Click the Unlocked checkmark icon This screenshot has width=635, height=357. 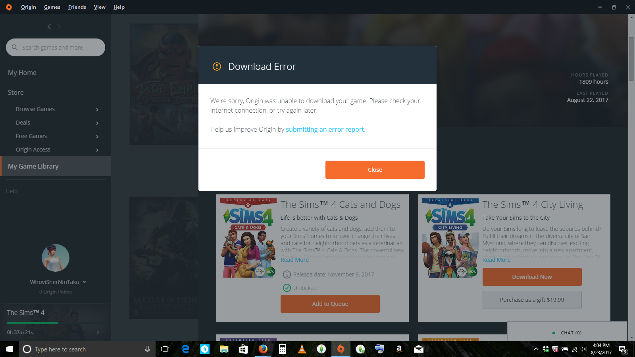click(x=287, y=288)
